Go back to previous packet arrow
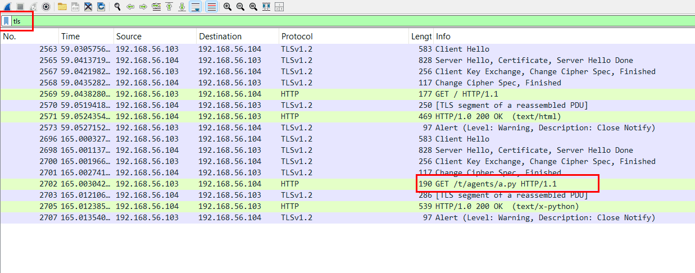Image resolution: width=695 pixels, height=273 pixels. tap(130, 7)
